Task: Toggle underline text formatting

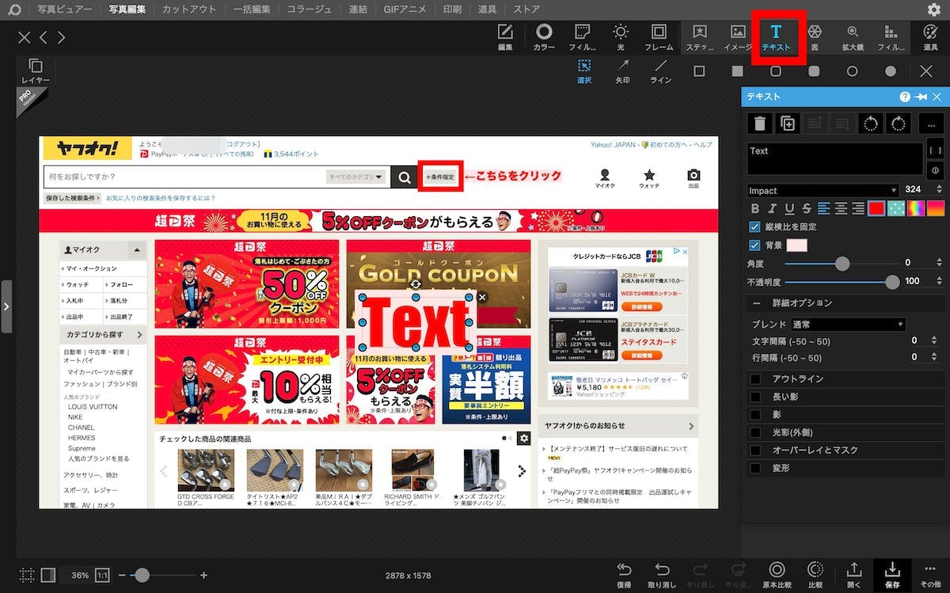Action: click(789, 209)
